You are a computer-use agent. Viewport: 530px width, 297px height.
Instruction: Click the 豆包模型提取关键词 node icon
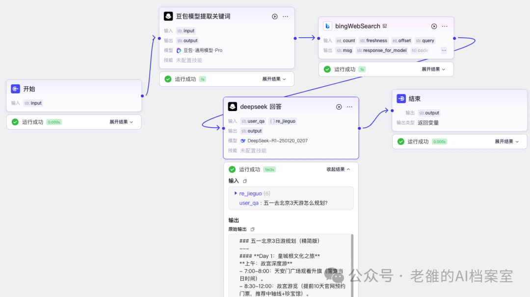(x=168, y=16)
